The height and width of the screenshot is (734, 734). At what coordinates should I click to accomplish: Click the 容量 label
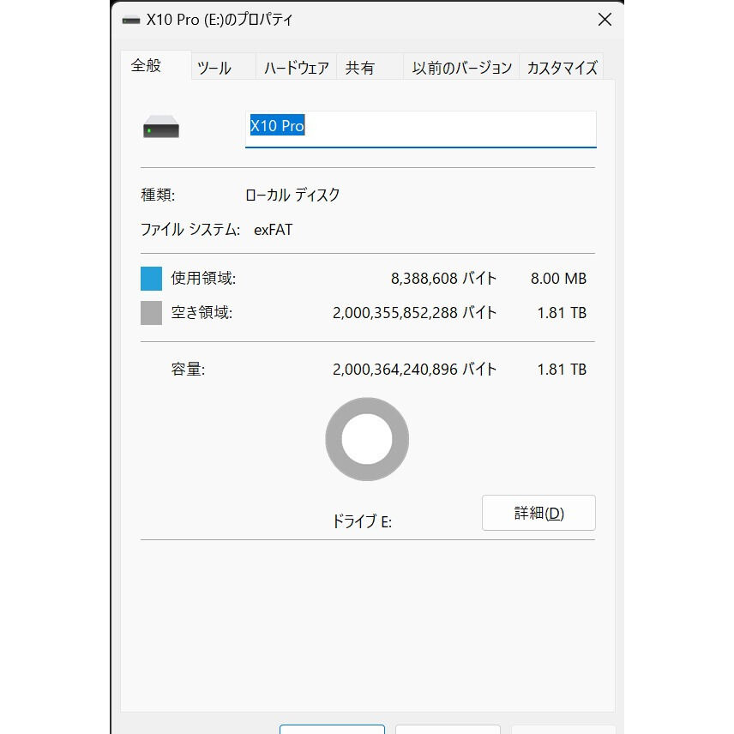tap(188, 370)
